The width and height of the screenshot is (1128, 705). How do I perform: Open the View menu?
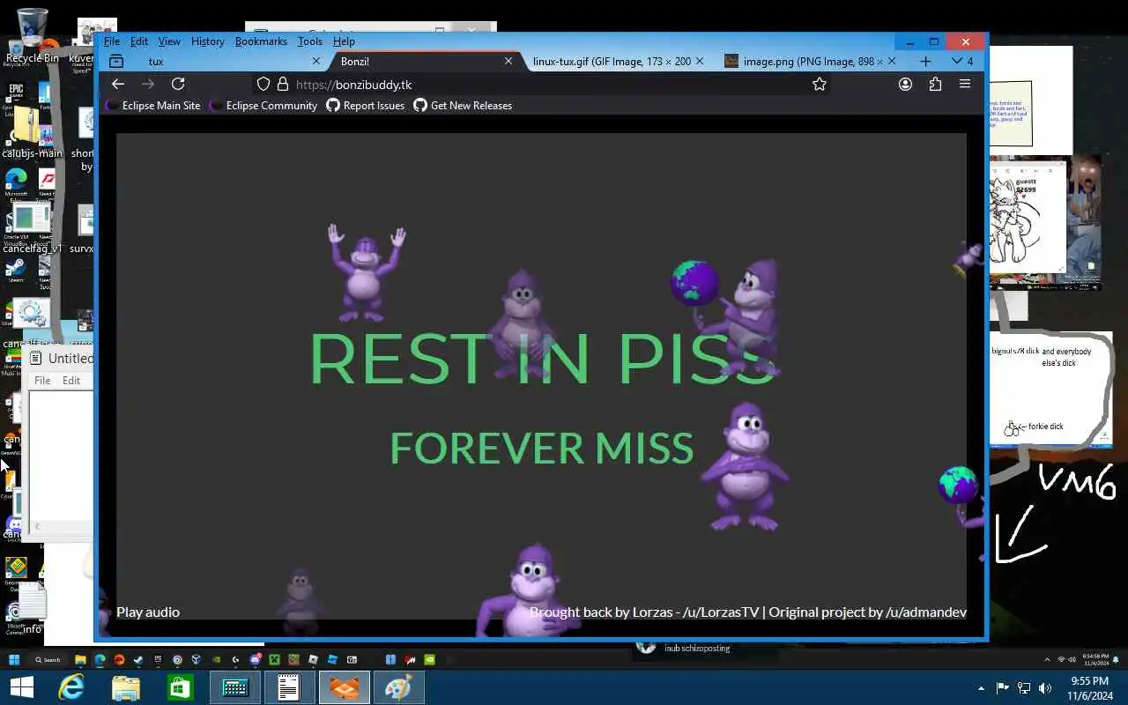pyautogui.click(x=169, y=41)
